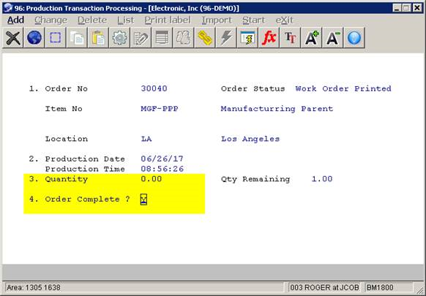Click the black X cancel toolbar icon
The width and height of the screenshot is (426, 296).
(x=12, y=38)
